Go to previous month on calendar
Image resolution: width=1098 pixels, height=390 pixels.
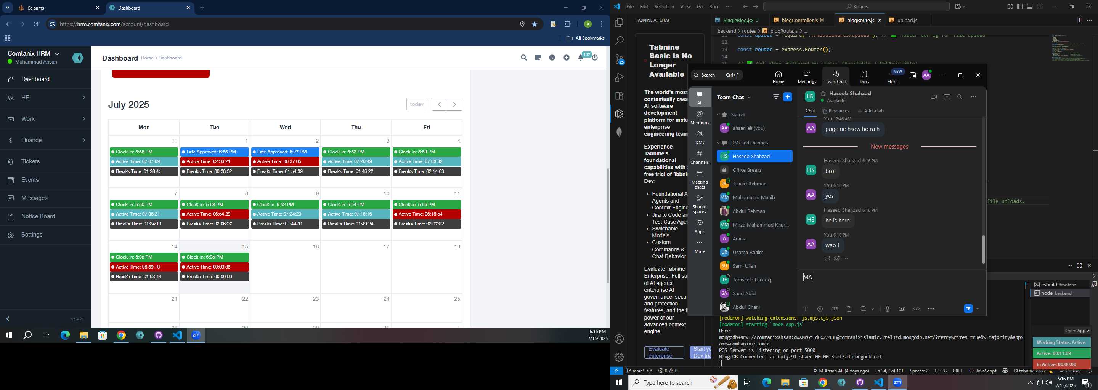439,104
